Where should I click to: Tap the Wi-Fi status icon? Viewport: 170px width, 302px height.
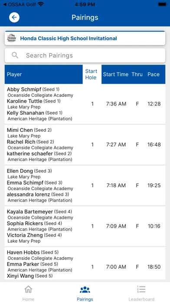pos(41,4)
